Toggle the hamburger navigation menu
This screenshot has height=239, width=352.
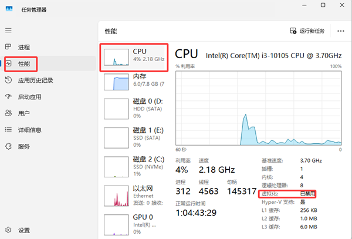tap(8, 30)
